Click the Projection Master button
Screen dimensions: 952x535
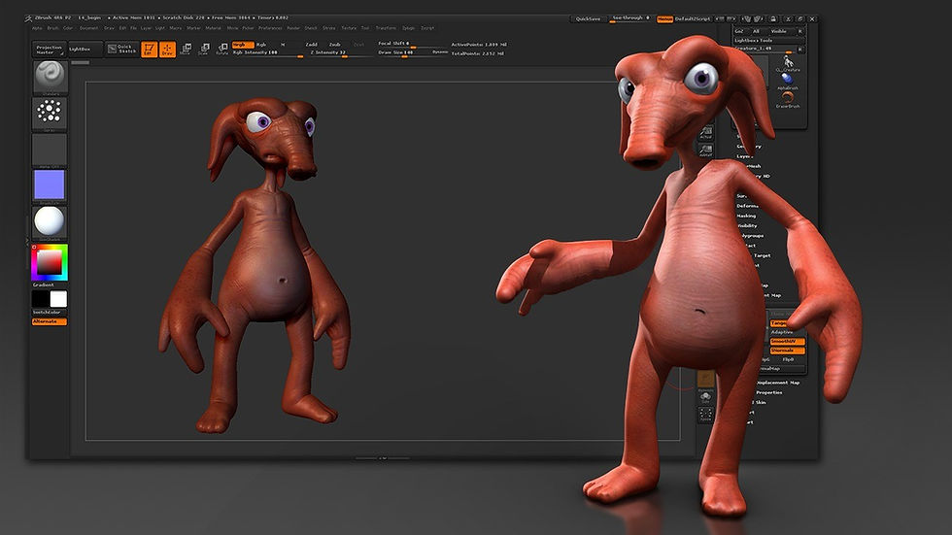(x=50, y=50)
